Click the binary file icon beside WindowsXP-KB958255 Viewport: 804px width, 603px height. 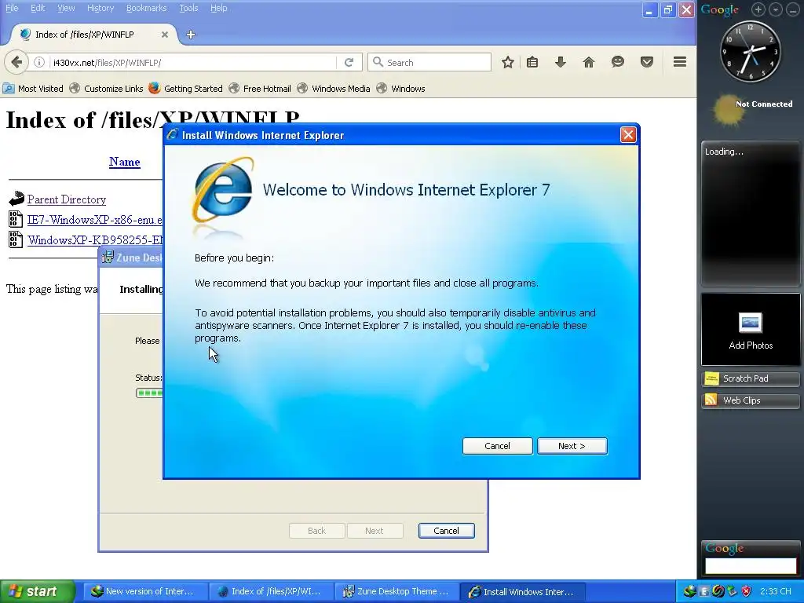point(16,240)
